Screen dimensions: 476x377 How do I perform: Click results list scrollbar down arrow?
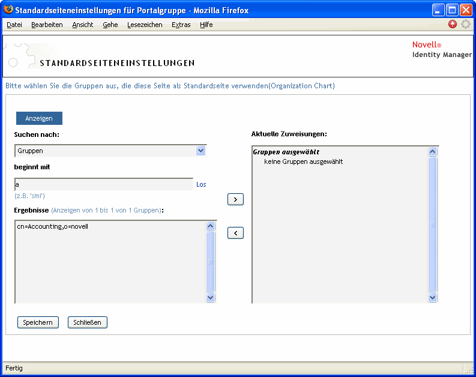pos(210,297)
